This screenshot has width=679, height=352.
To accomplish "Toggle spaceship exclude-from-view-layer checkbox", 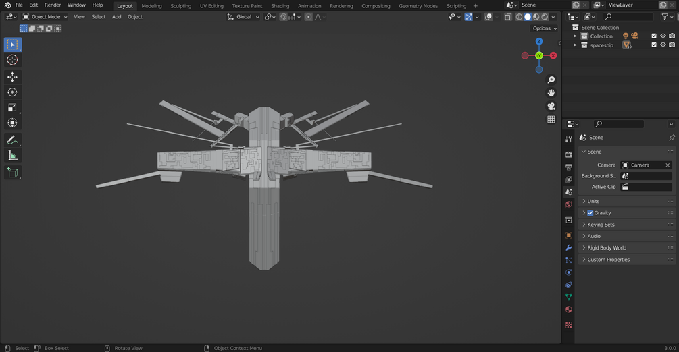I will click(654, 45).
